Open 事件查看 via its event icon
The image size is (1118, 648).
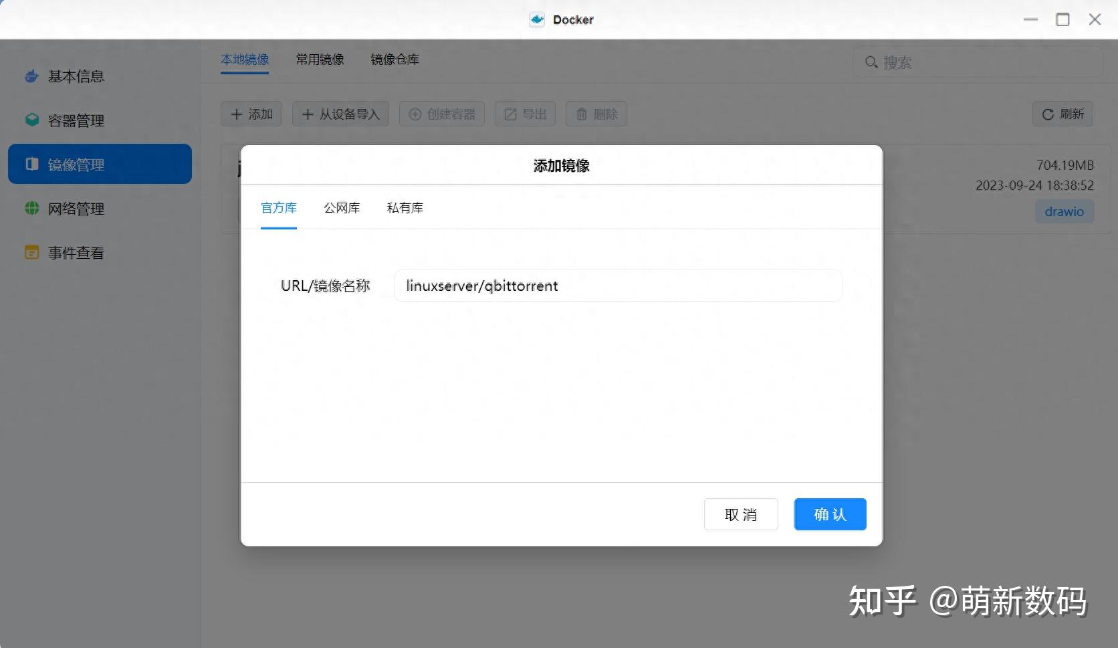tap(31, 252)
